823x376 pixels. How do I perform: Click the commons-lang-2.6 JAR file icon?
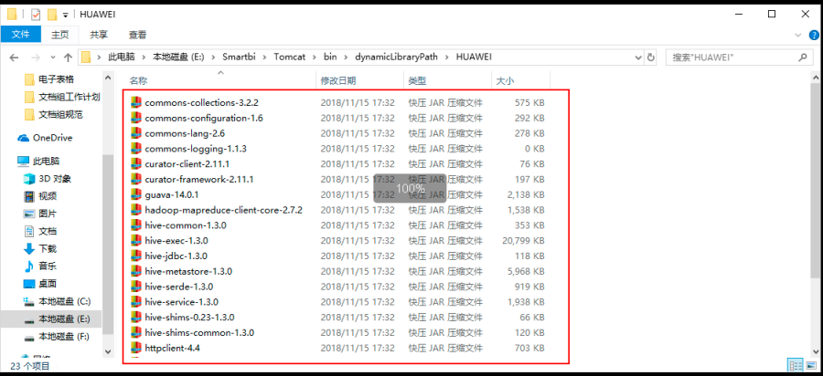(136, 133)
